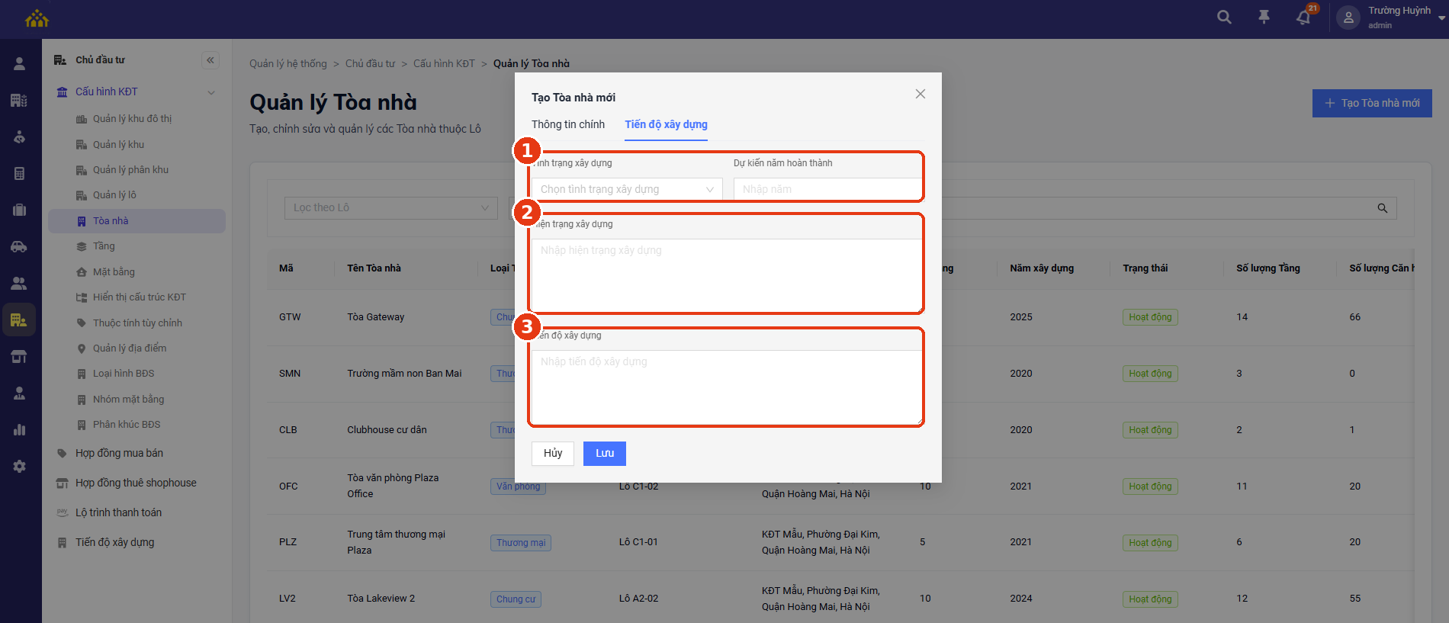Open Quản lý khu đô thị
Screen dimensions: 1449x623
point(132,119)
